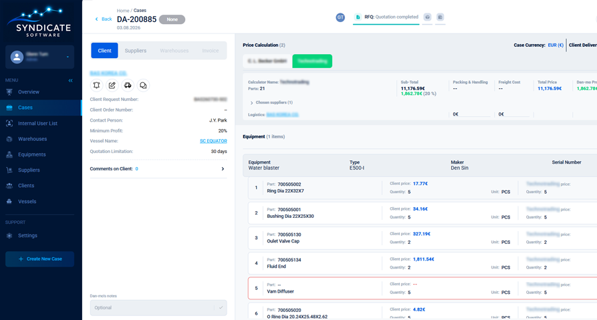The width and height of the screenshot is (597, 320).
Task: Click the case number DA-200885
Action: pyautogui.click(x=136, y=19)
